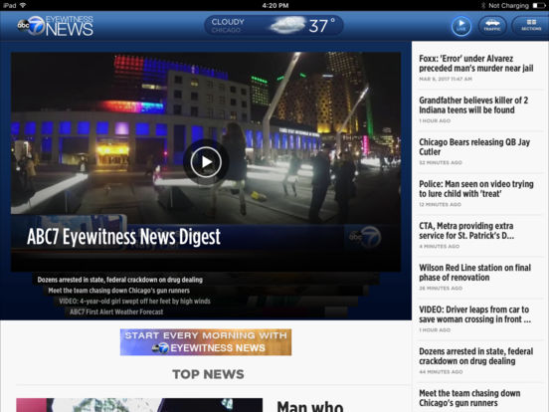The height and width of the screenshot is (412, 549).
Task: Select the drug dealing crackdown carousel headline
Action: click(x=119, y=280)
